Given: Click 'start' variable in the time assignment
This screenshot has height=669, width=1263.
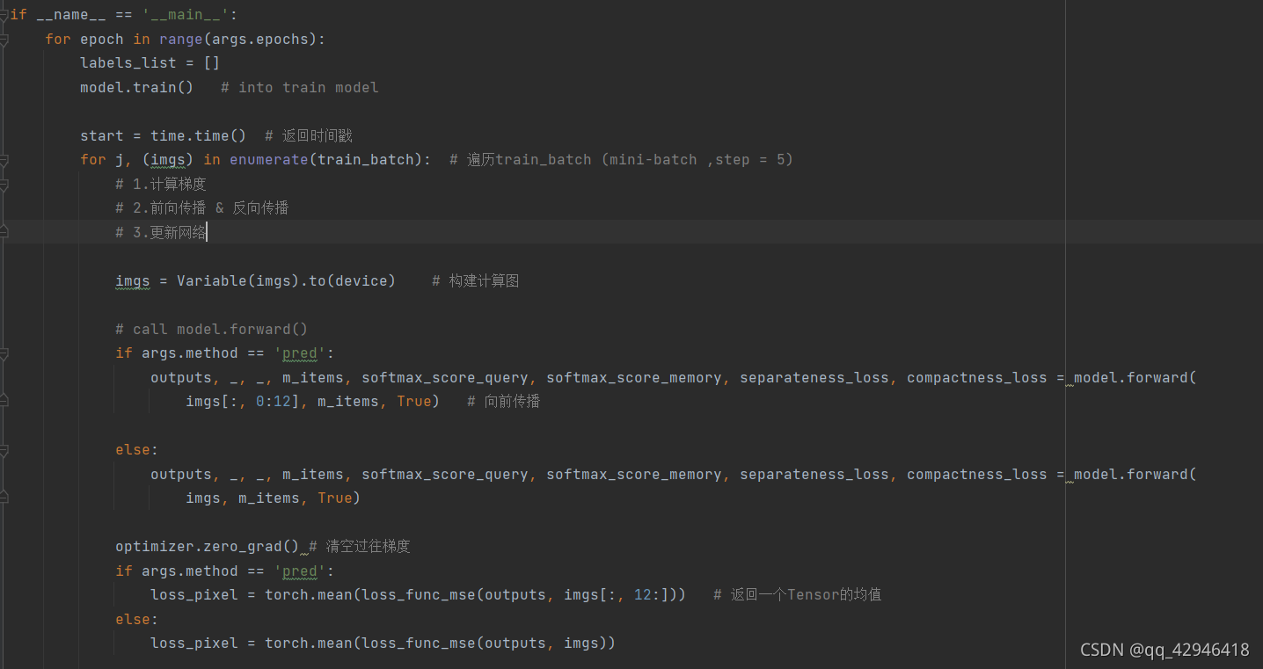Looking at the screenshot, I should (x=102, y=136).
